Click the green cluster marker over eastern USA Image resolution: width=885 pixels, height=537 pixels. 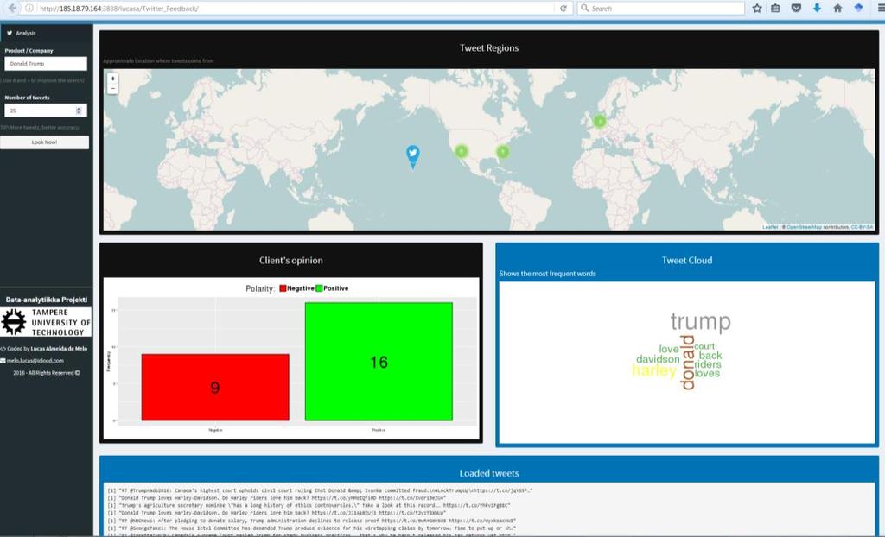tap(502, 151)
